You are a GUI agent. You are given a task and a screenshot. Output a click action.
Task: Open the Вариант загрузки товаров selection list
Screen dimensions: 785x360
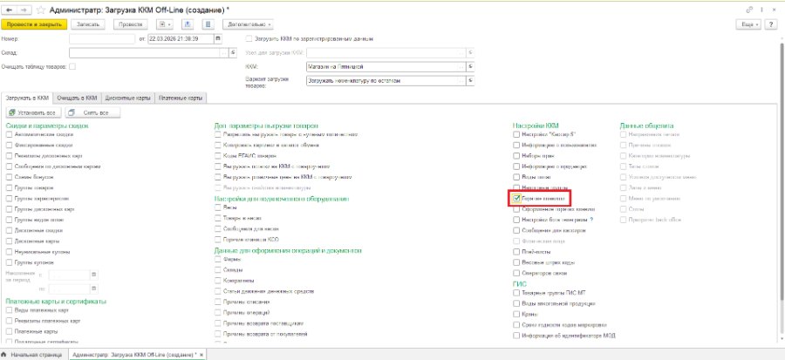pyautogui.click(x=461, y=80)
